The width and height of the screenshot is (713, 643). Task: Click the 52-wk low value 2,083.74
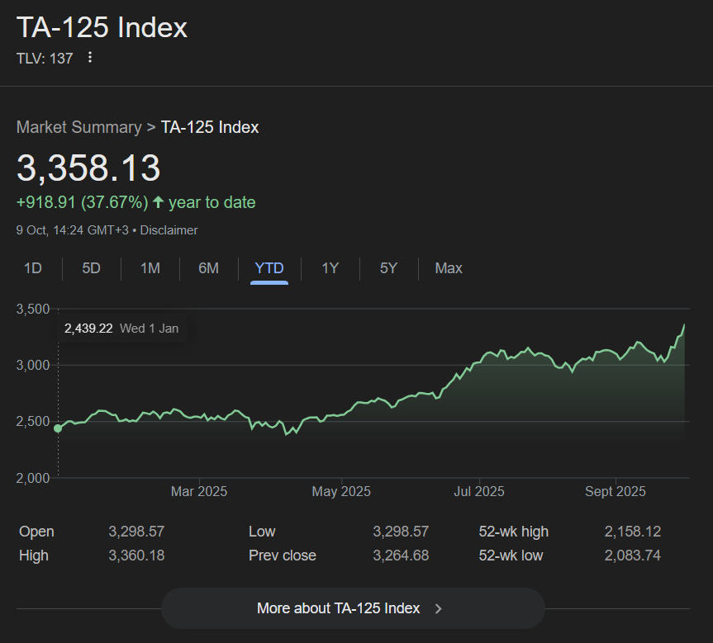[633, 556]
